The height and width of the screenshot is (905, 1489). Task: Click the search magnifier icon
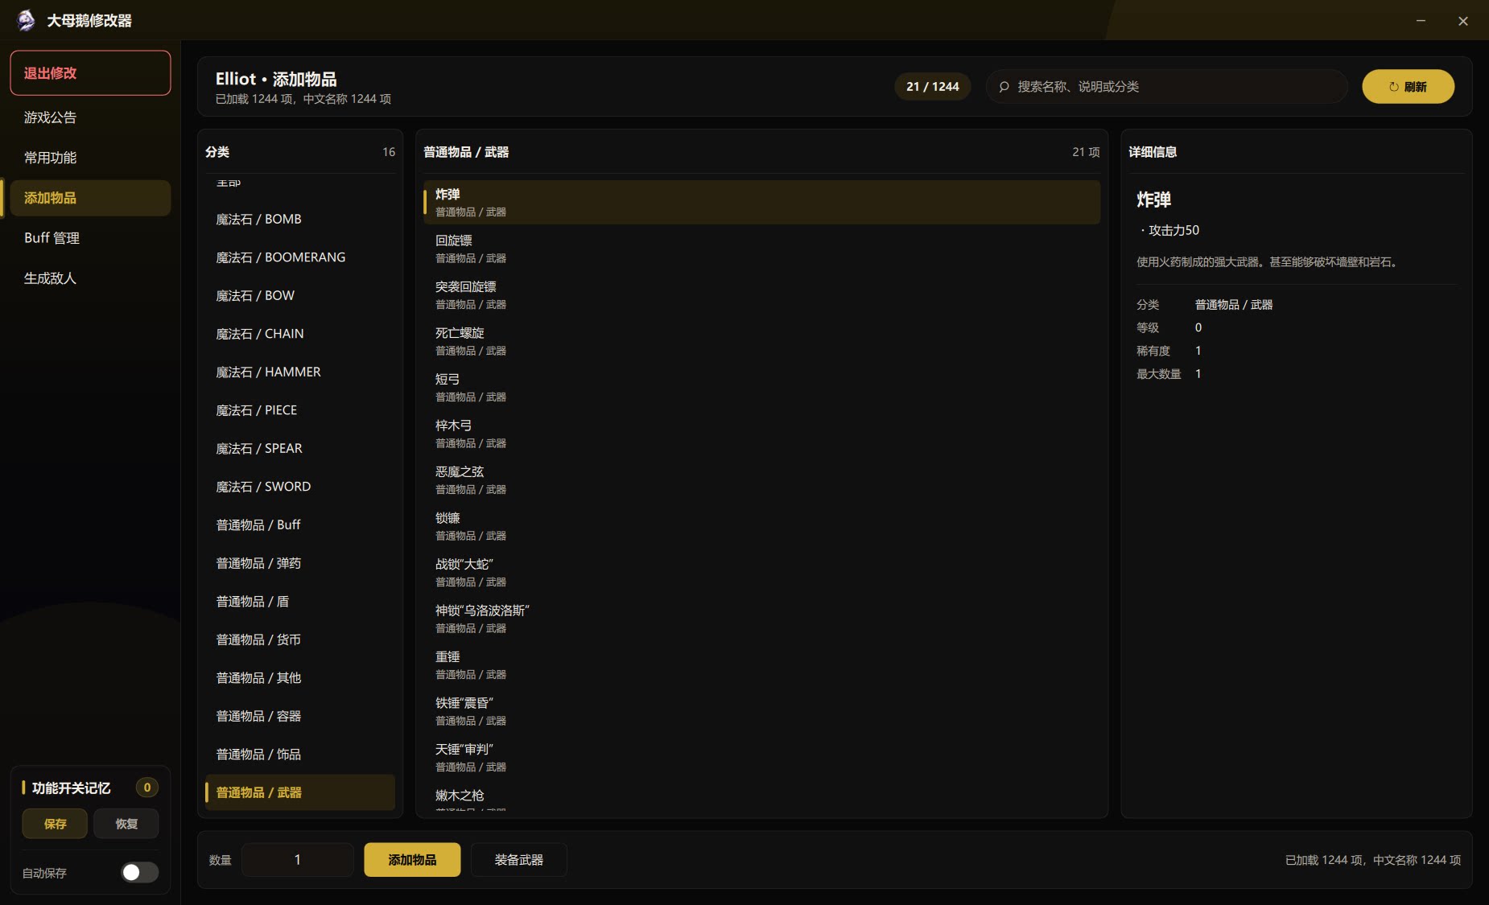(1004, 87)
